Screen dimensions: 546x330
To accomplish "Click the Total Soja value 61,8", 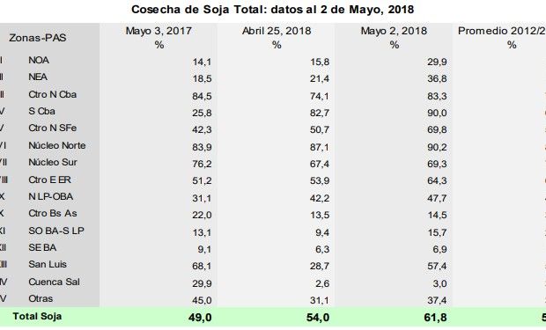I will [x=436, y=318].
